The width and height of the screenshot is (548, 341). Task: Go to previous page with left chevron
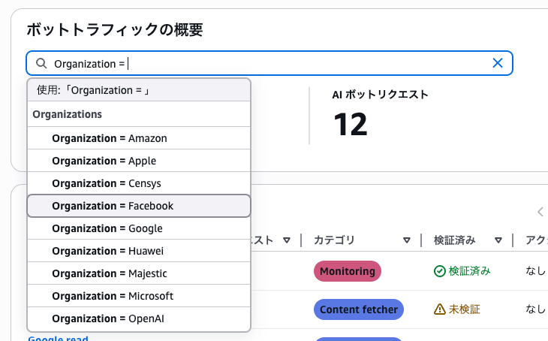(540, 212)
